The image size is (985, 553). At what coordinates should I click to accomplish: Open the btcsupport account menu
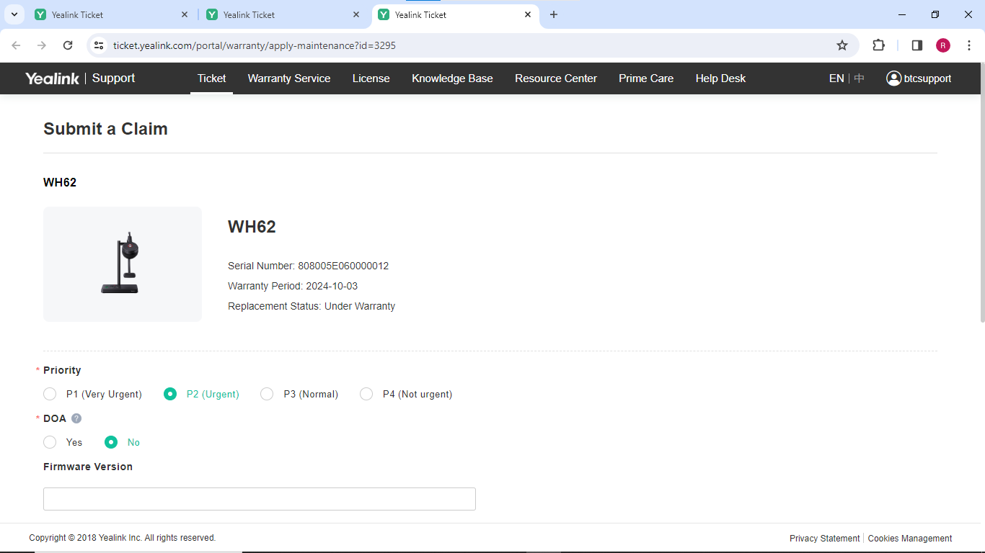919,78
